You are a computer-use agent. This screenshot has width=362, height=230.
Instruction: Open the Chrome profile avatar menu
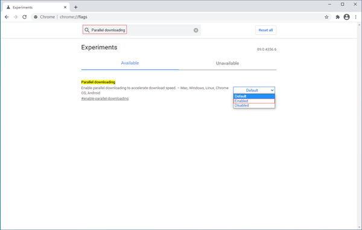pyautogui.click(x=346, y=17)
